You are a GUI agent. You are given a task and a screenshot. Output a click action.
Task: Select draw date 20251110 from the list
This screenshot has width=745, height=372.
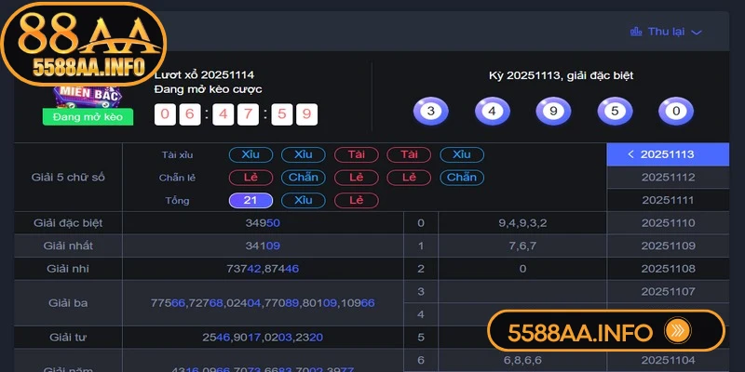point(668,223)
